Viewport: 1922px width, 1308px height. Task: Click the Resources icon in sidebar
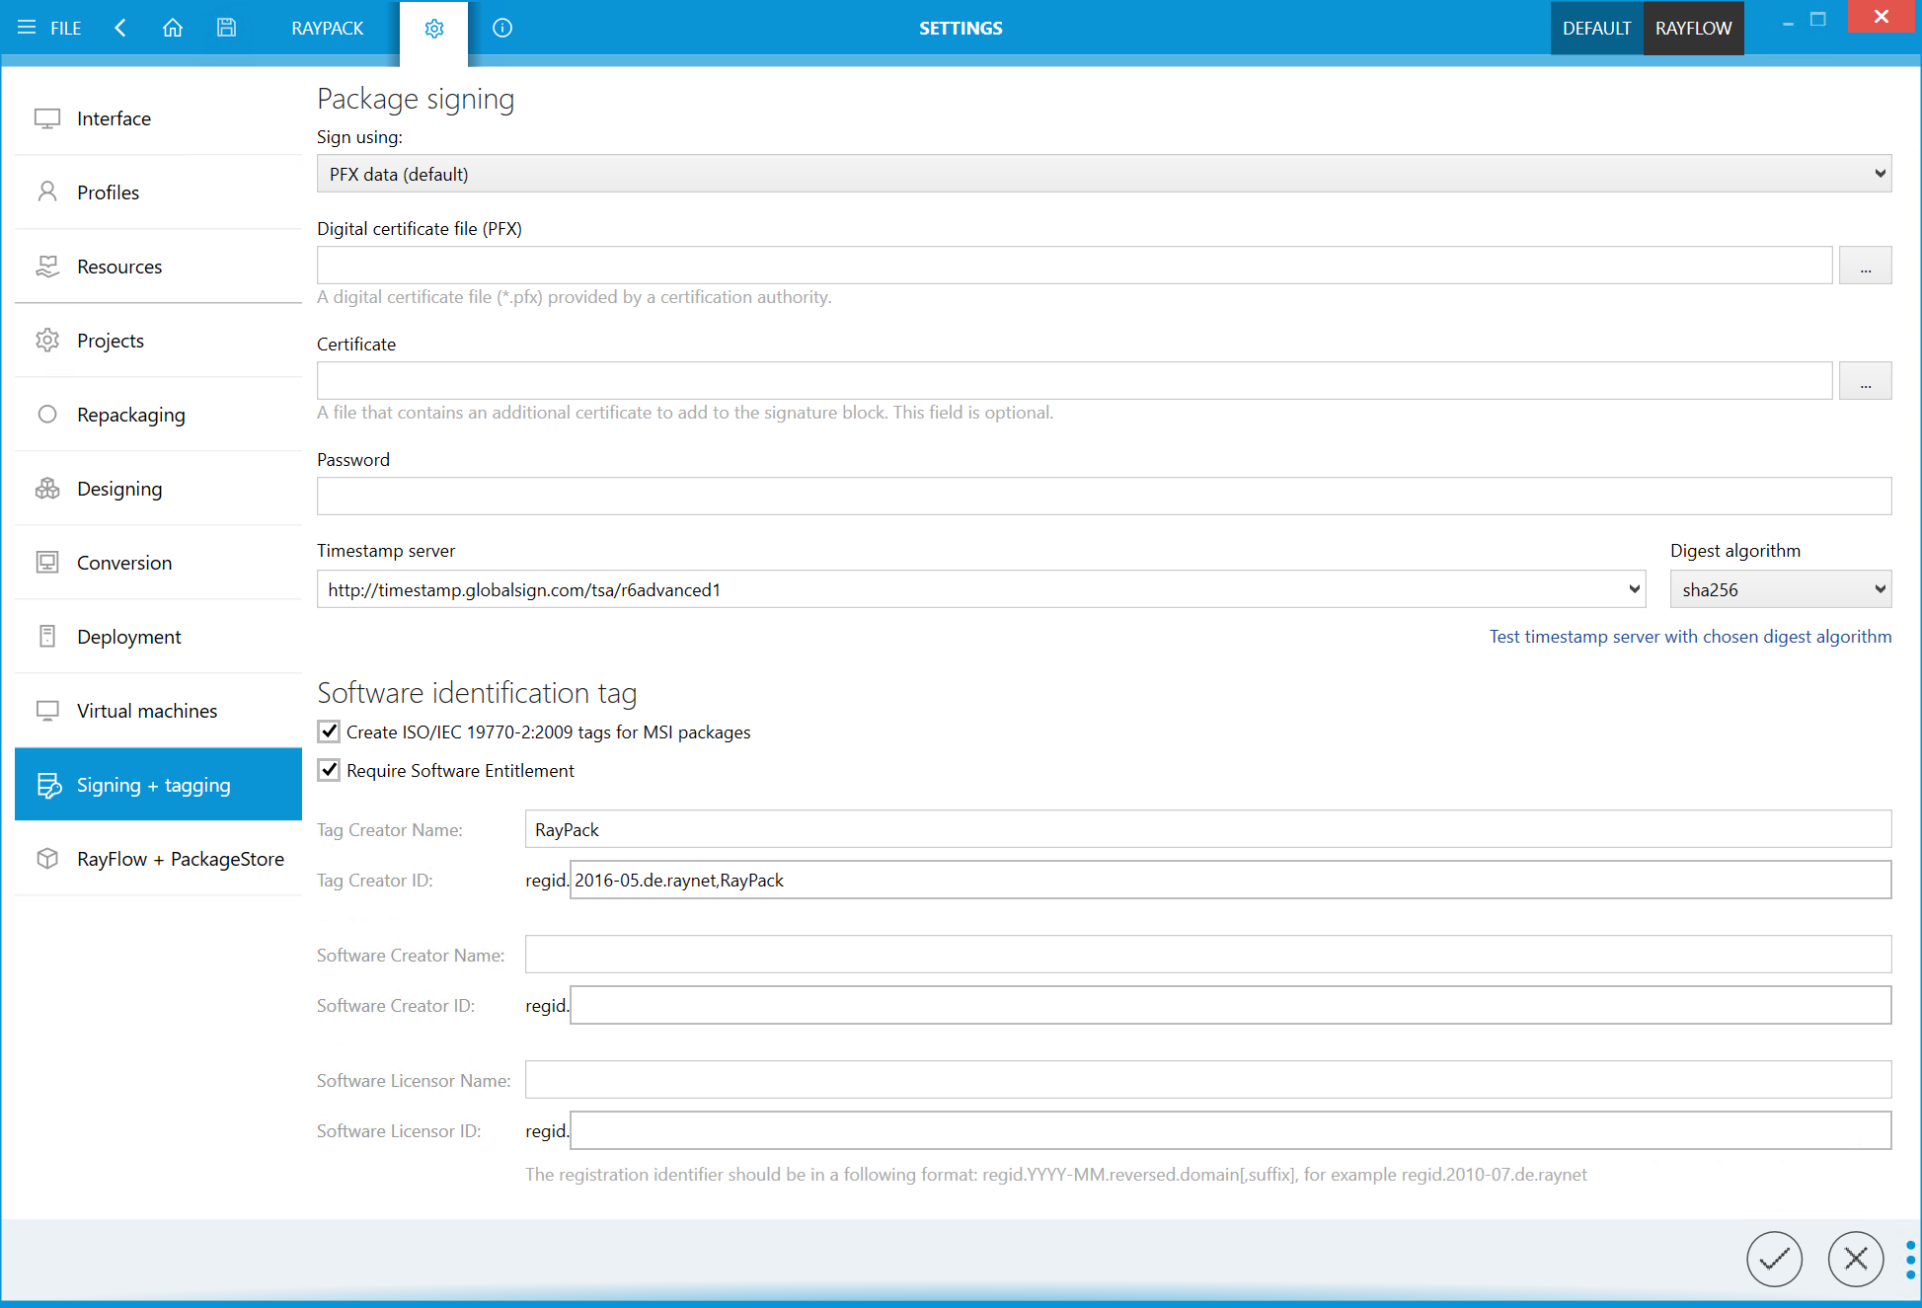tap(47, 267)
